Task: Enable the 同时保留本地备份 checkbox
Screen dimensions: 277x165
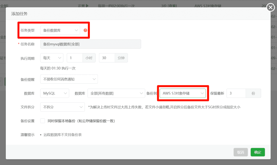Action: point(42,121)
